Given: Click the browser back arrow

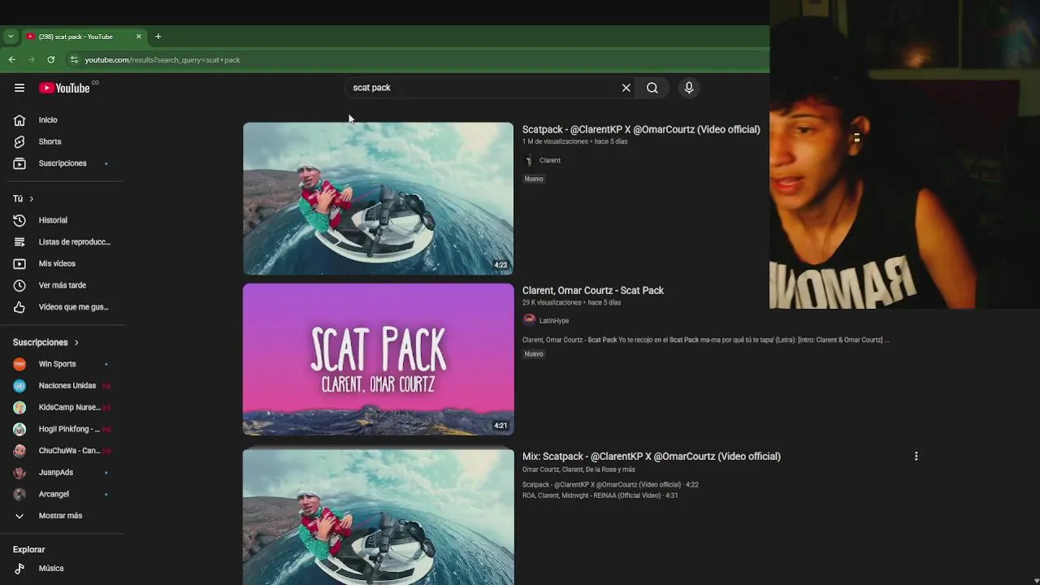Looking at the screenshot, I should coord(11,59).
